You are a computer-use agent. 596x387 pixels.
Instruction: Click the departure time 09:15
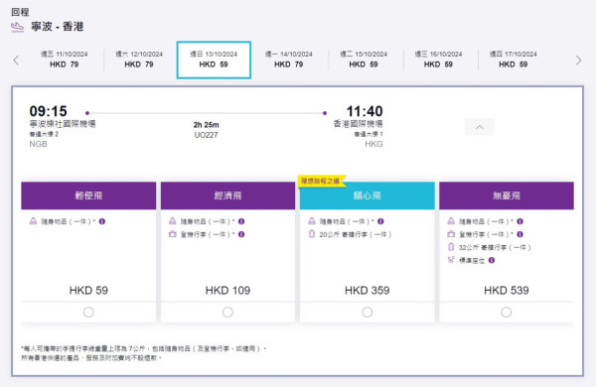(x=49, y=111)
